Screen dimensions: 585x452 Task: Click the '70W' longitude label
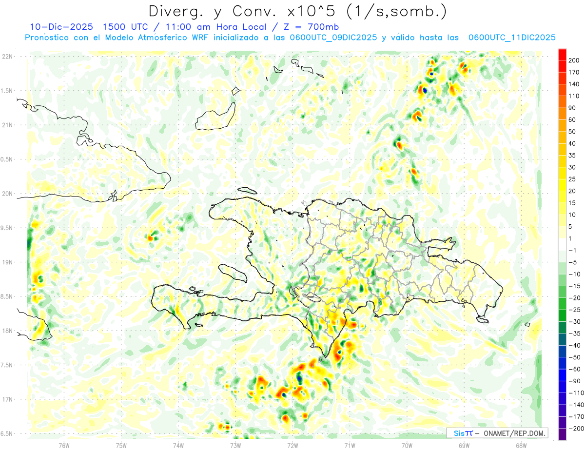tap(407, 445)
